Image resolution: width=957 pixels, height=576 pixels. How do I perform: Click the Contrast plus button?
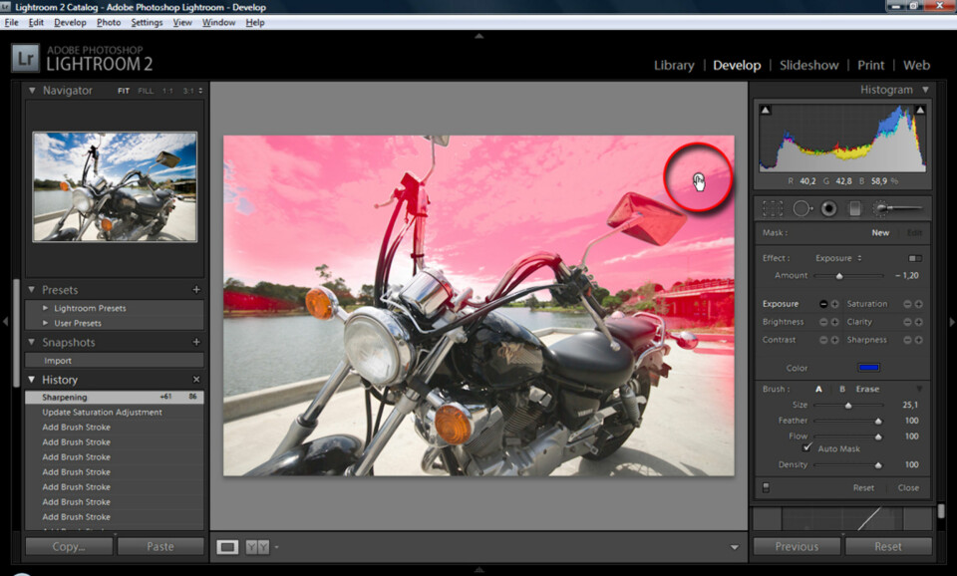[x=834, y=340]
